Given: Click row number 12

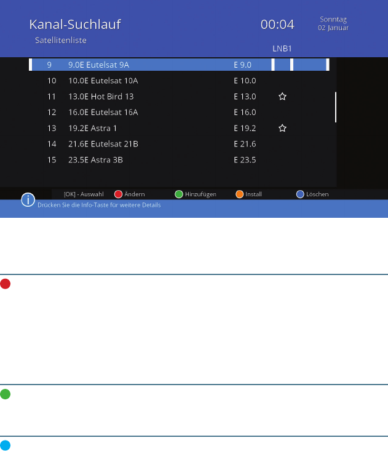Looking at the screenshot, I should pyautogui.click(x=52, y=113).
